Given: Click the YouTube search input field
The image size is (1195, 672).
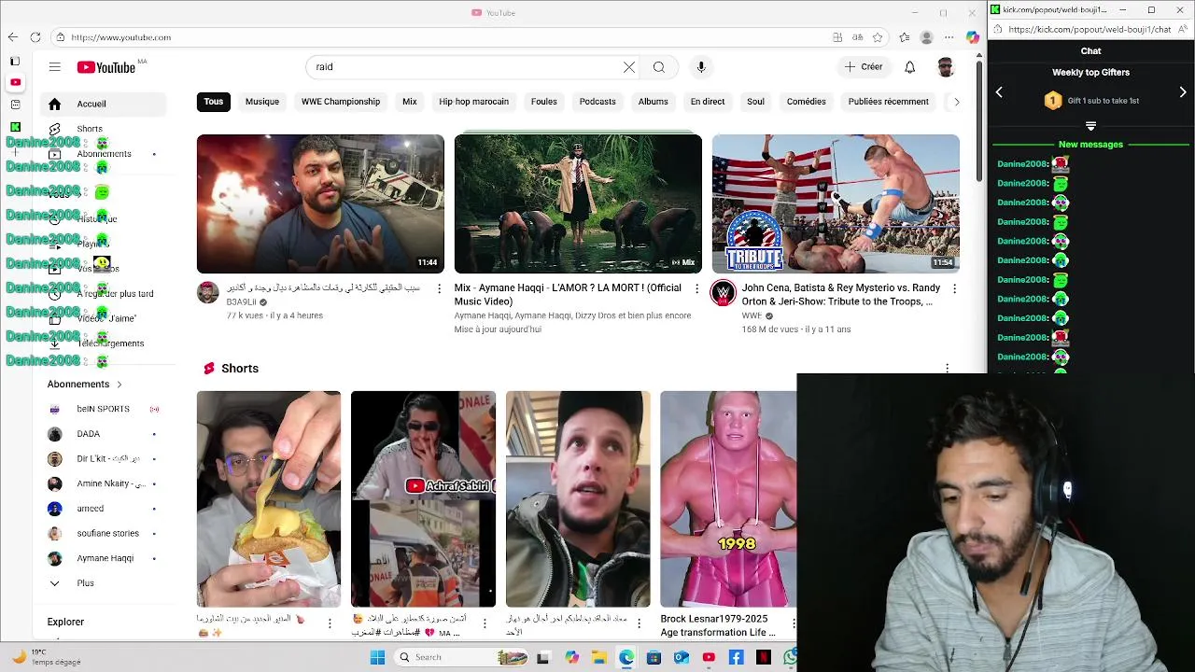Looking at the screenshot, I should tap(467, 67).
